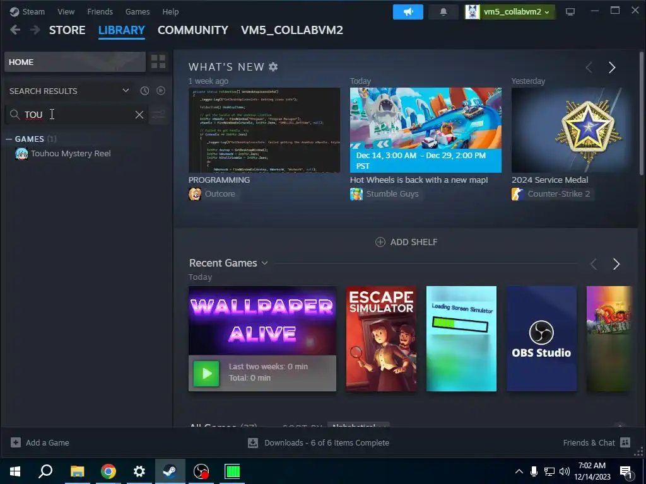The image size is (646, 484).
Task: Switch to the STORE tab
Action: 67,30
